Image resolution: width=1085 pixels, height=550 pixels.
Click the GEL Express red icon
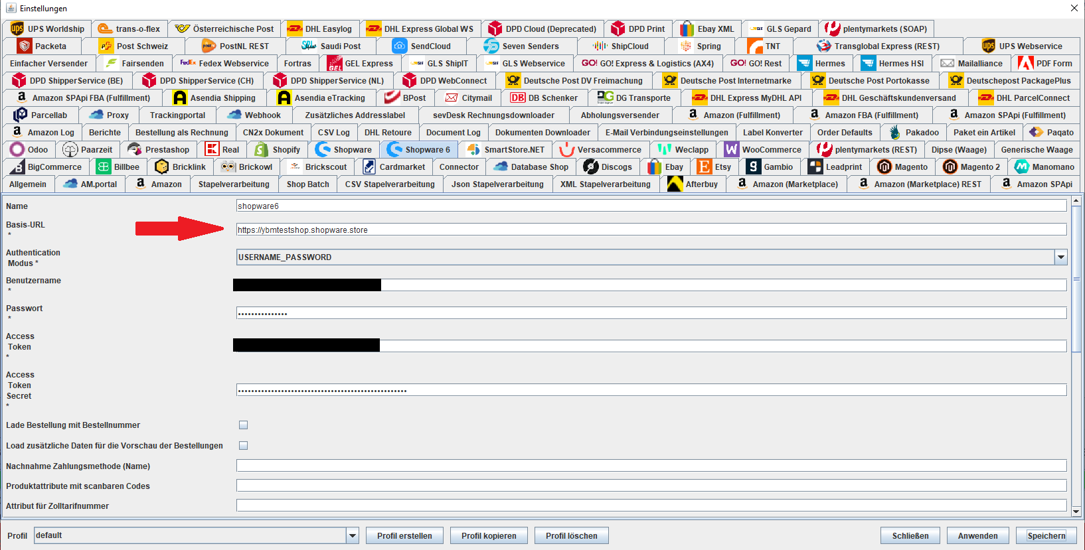[x=335, y=63]
